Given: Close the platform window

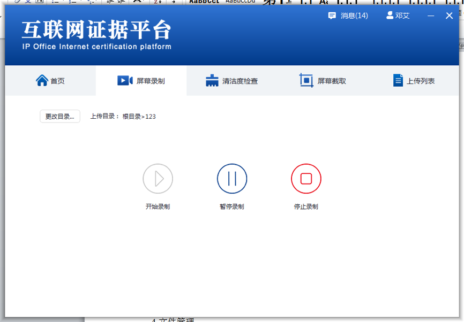Looking at the screenshot, I should tap(450, 16).
